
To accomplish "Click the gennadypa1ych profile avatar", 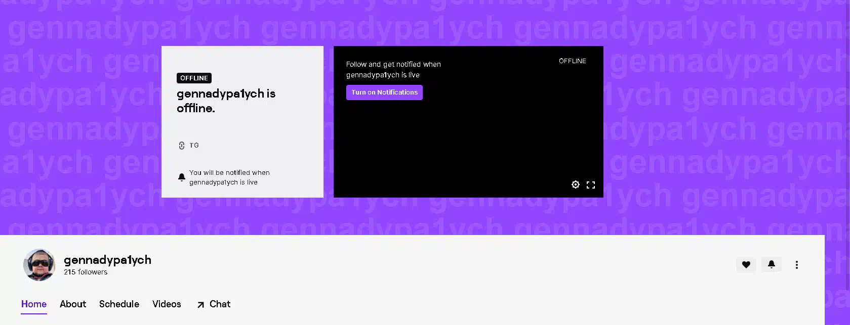I will point(39,264).
